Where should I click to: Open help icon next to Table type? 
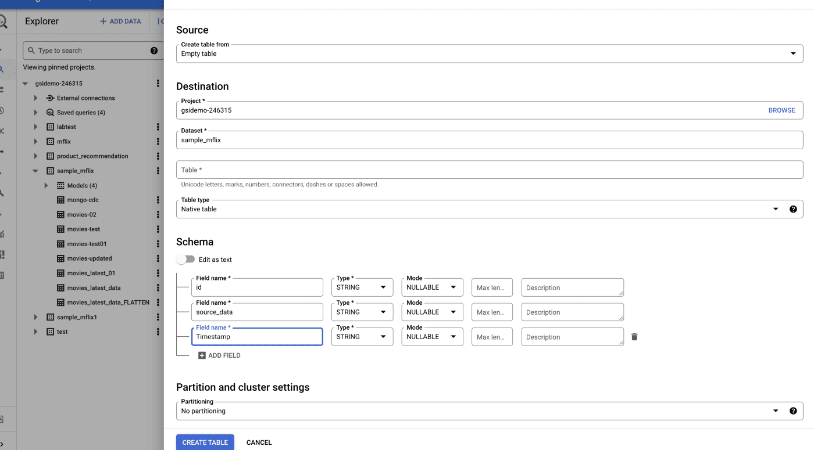(793, 209)
